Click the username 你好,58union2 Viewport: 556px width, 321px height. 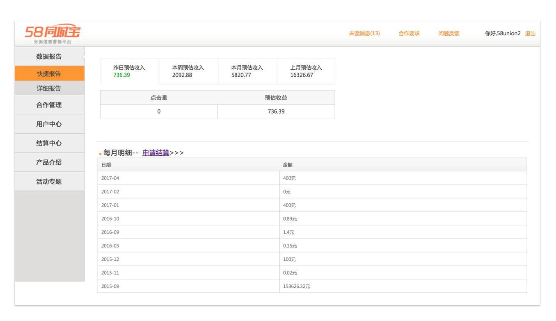[503, 34]
